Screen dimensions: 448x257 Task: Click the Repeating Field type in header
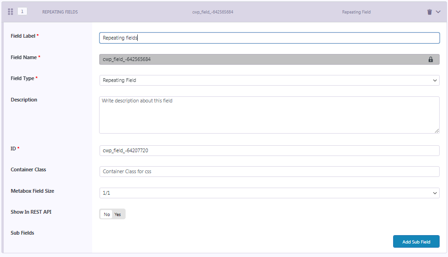(x=356, y=12)
